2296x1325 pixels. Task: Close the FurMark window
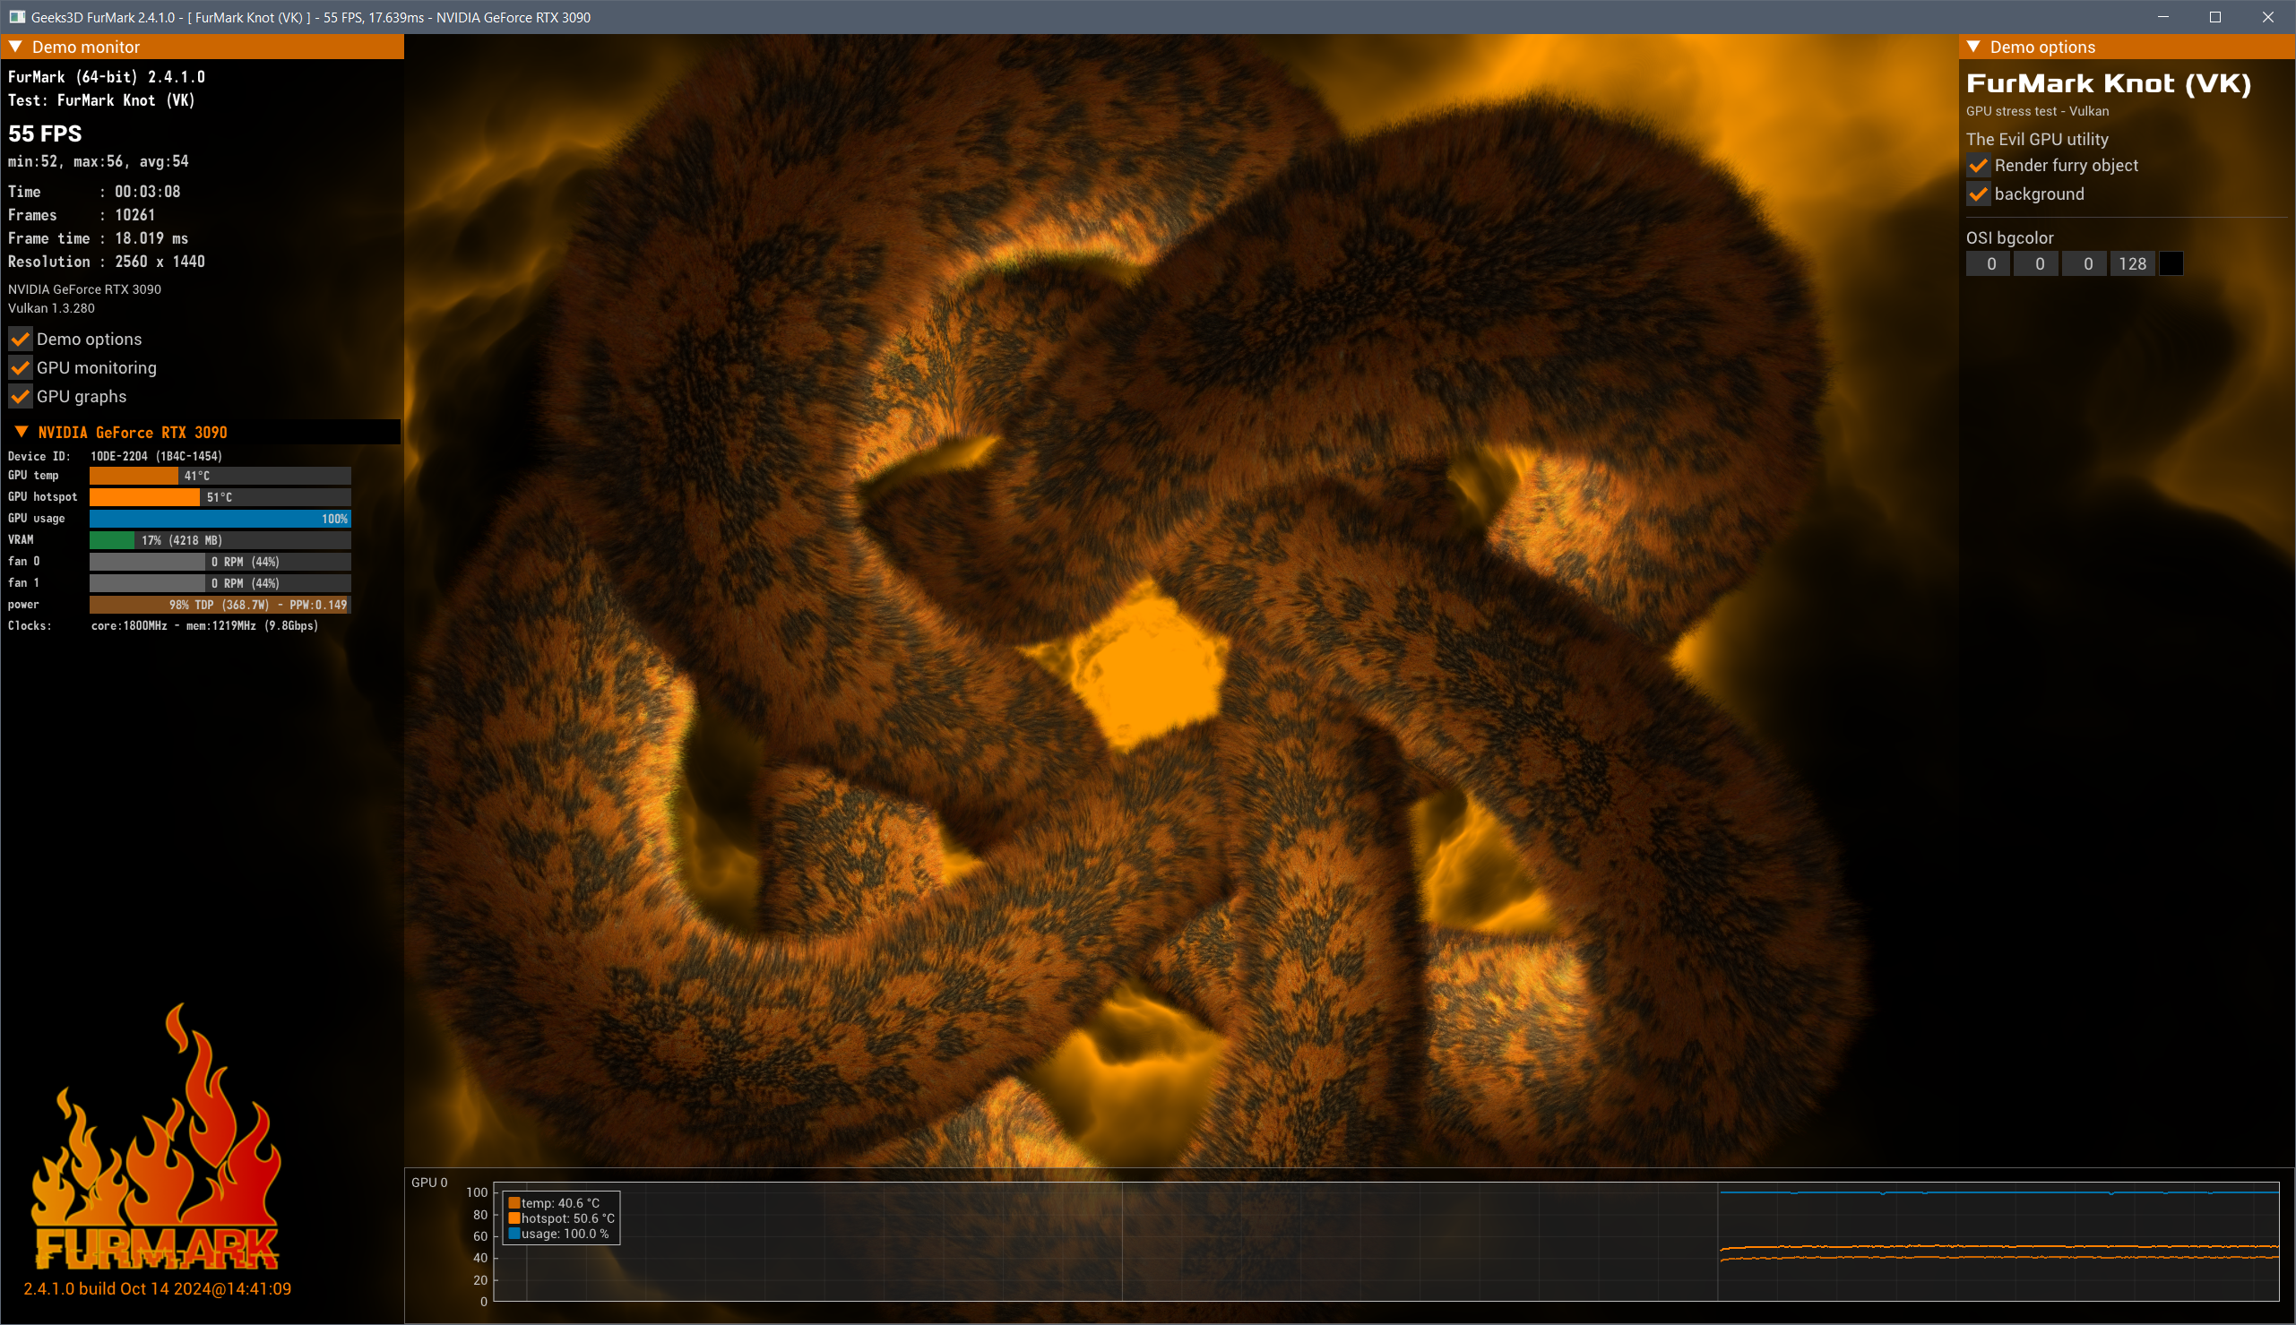point(2267,17)
